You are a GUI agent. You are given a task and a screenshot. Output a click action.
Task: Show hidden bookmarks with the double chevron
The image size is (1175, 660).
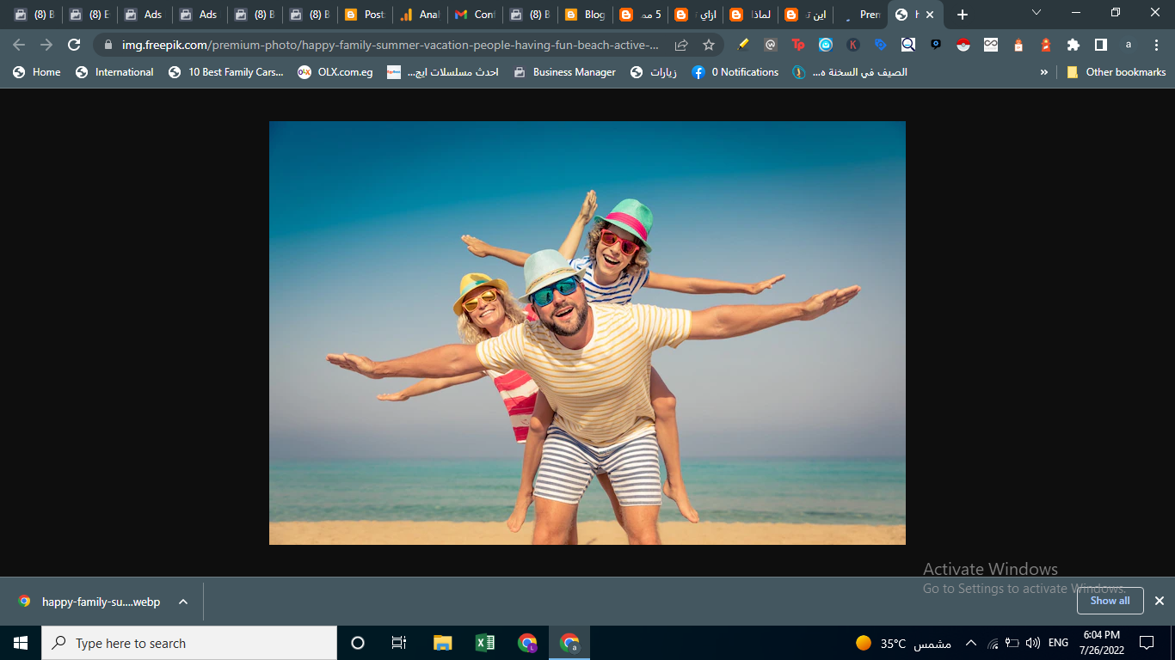coord(1044,72)
